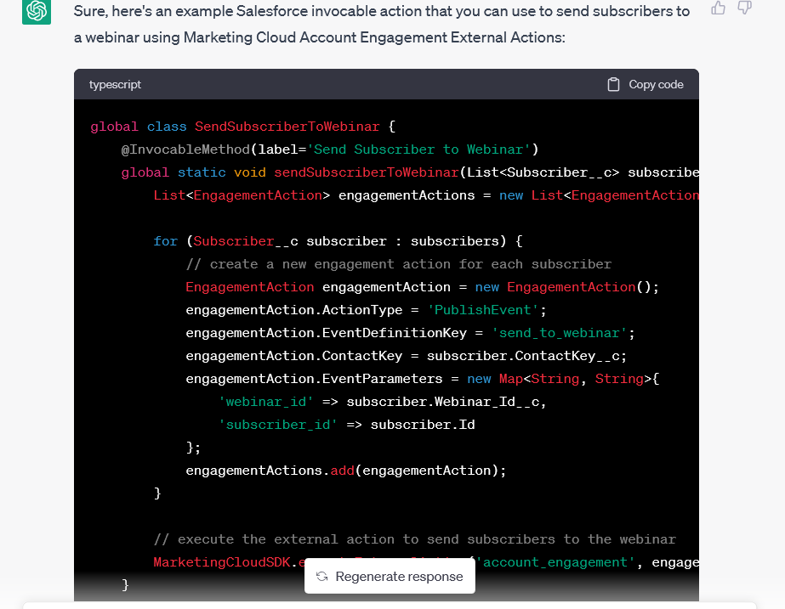Click Regenerate response button
The width and height of the screenshot is (785, 609).
coord(390,577)
